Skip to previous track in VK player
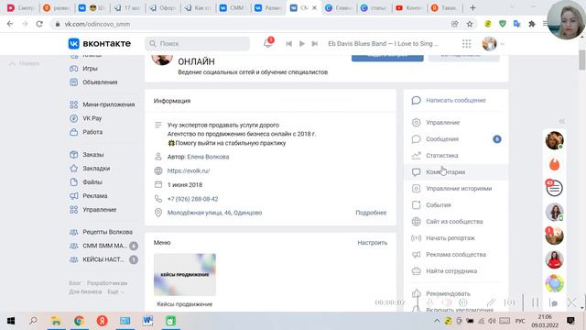This screenshot has width=586, height=330. coord(288,44)
